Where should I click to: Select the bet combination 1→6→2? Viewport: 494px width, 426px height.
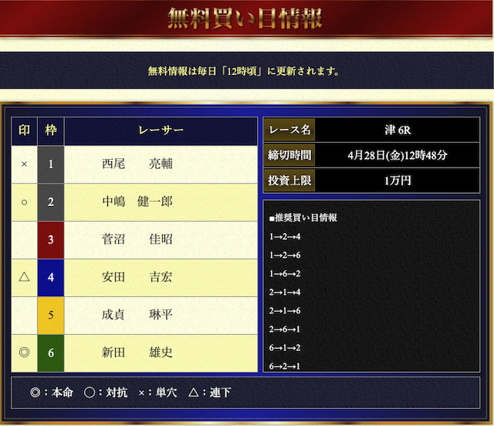tap(285, 273)
